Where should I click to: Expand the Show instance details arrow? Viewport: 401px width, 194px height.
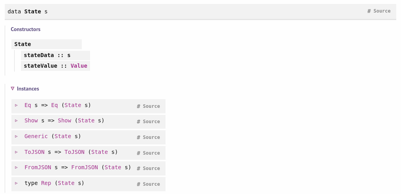tap(16, 121)
